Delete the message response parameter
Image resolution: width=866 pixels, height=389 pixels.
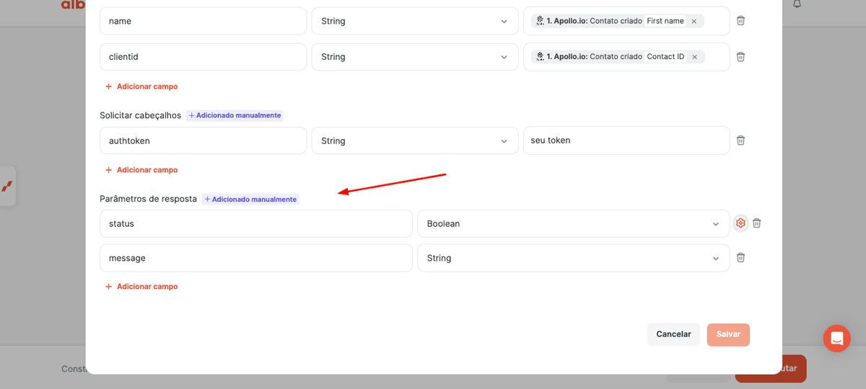click(740, 257)
